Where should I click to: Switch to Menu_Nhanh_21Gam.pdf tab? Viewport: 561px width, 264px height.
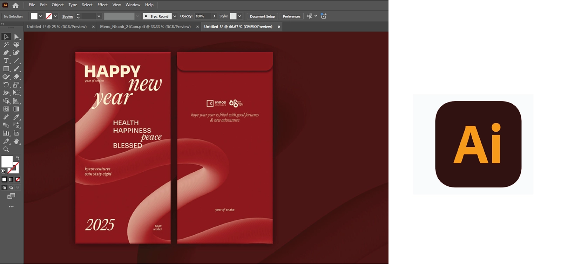[146, 27]
